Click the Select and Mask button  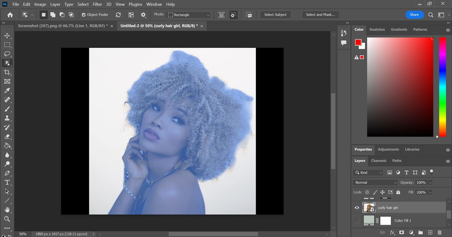coord(321,15)
